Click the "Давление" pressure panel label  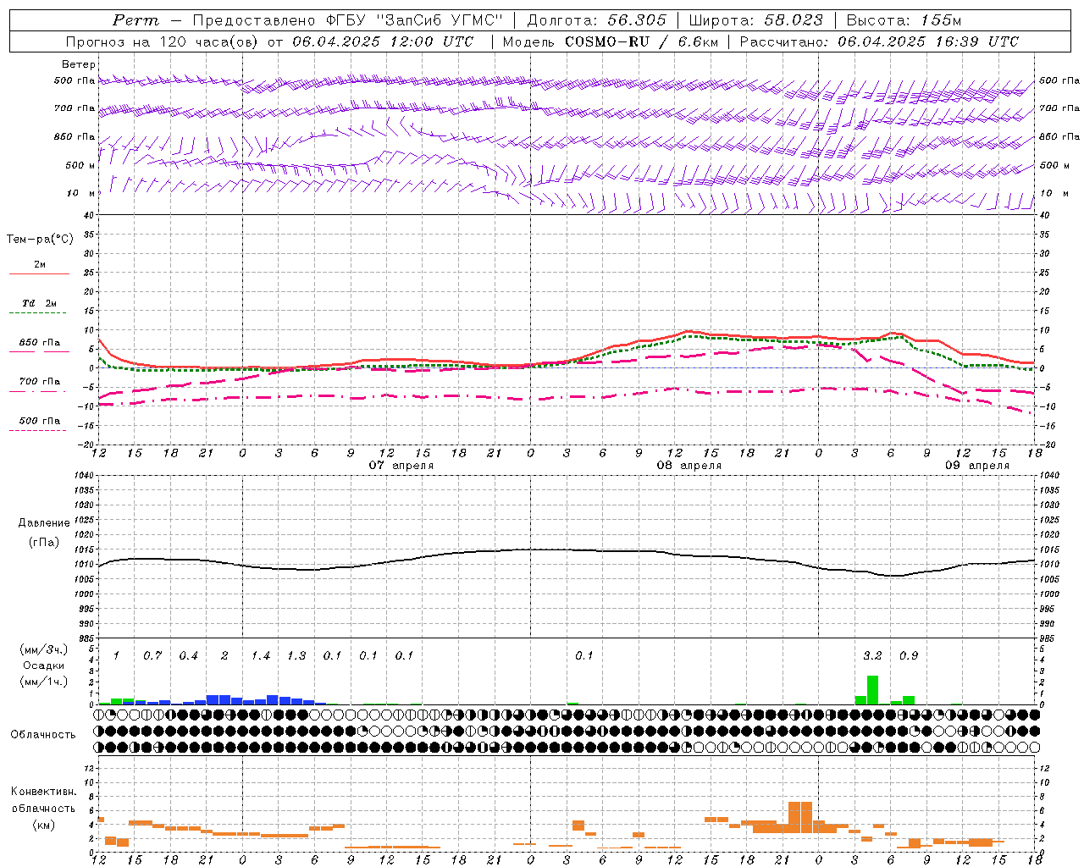click(44, 523)
